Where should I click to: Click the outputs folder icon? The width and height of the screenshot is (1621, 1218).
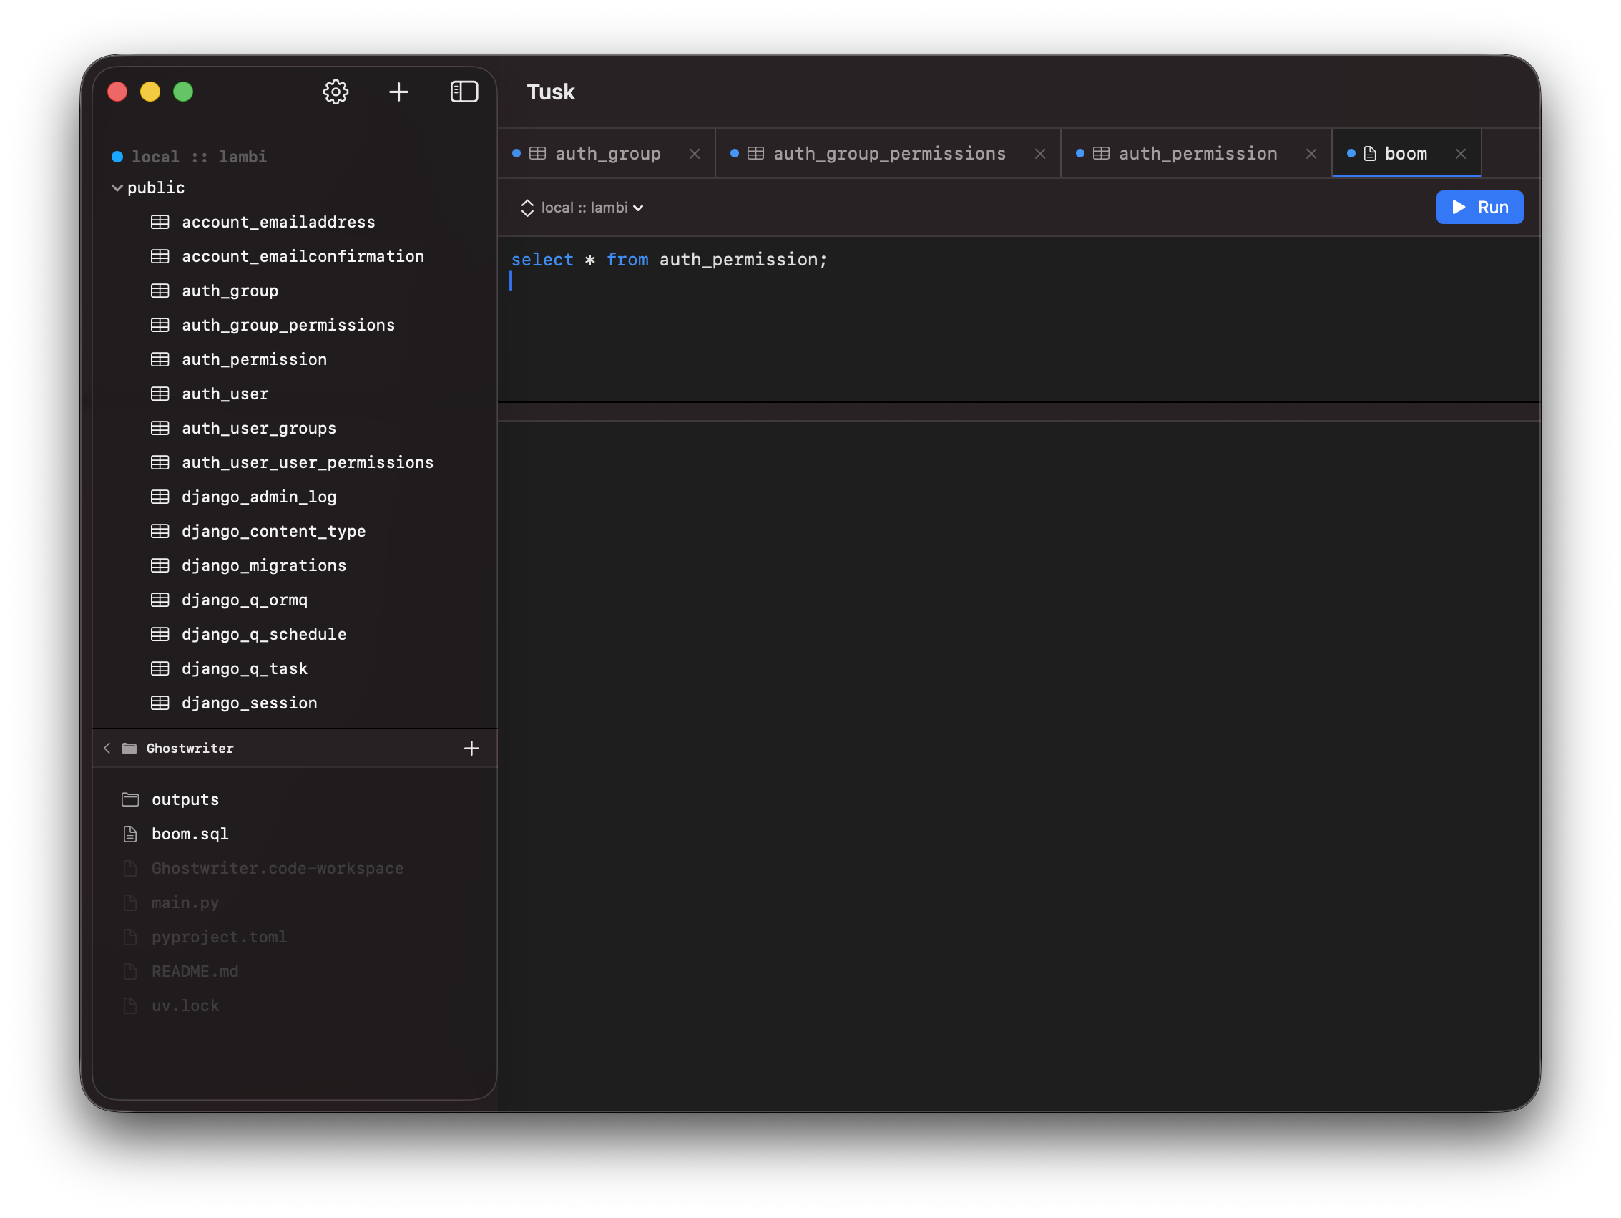[x=130, y=799]
